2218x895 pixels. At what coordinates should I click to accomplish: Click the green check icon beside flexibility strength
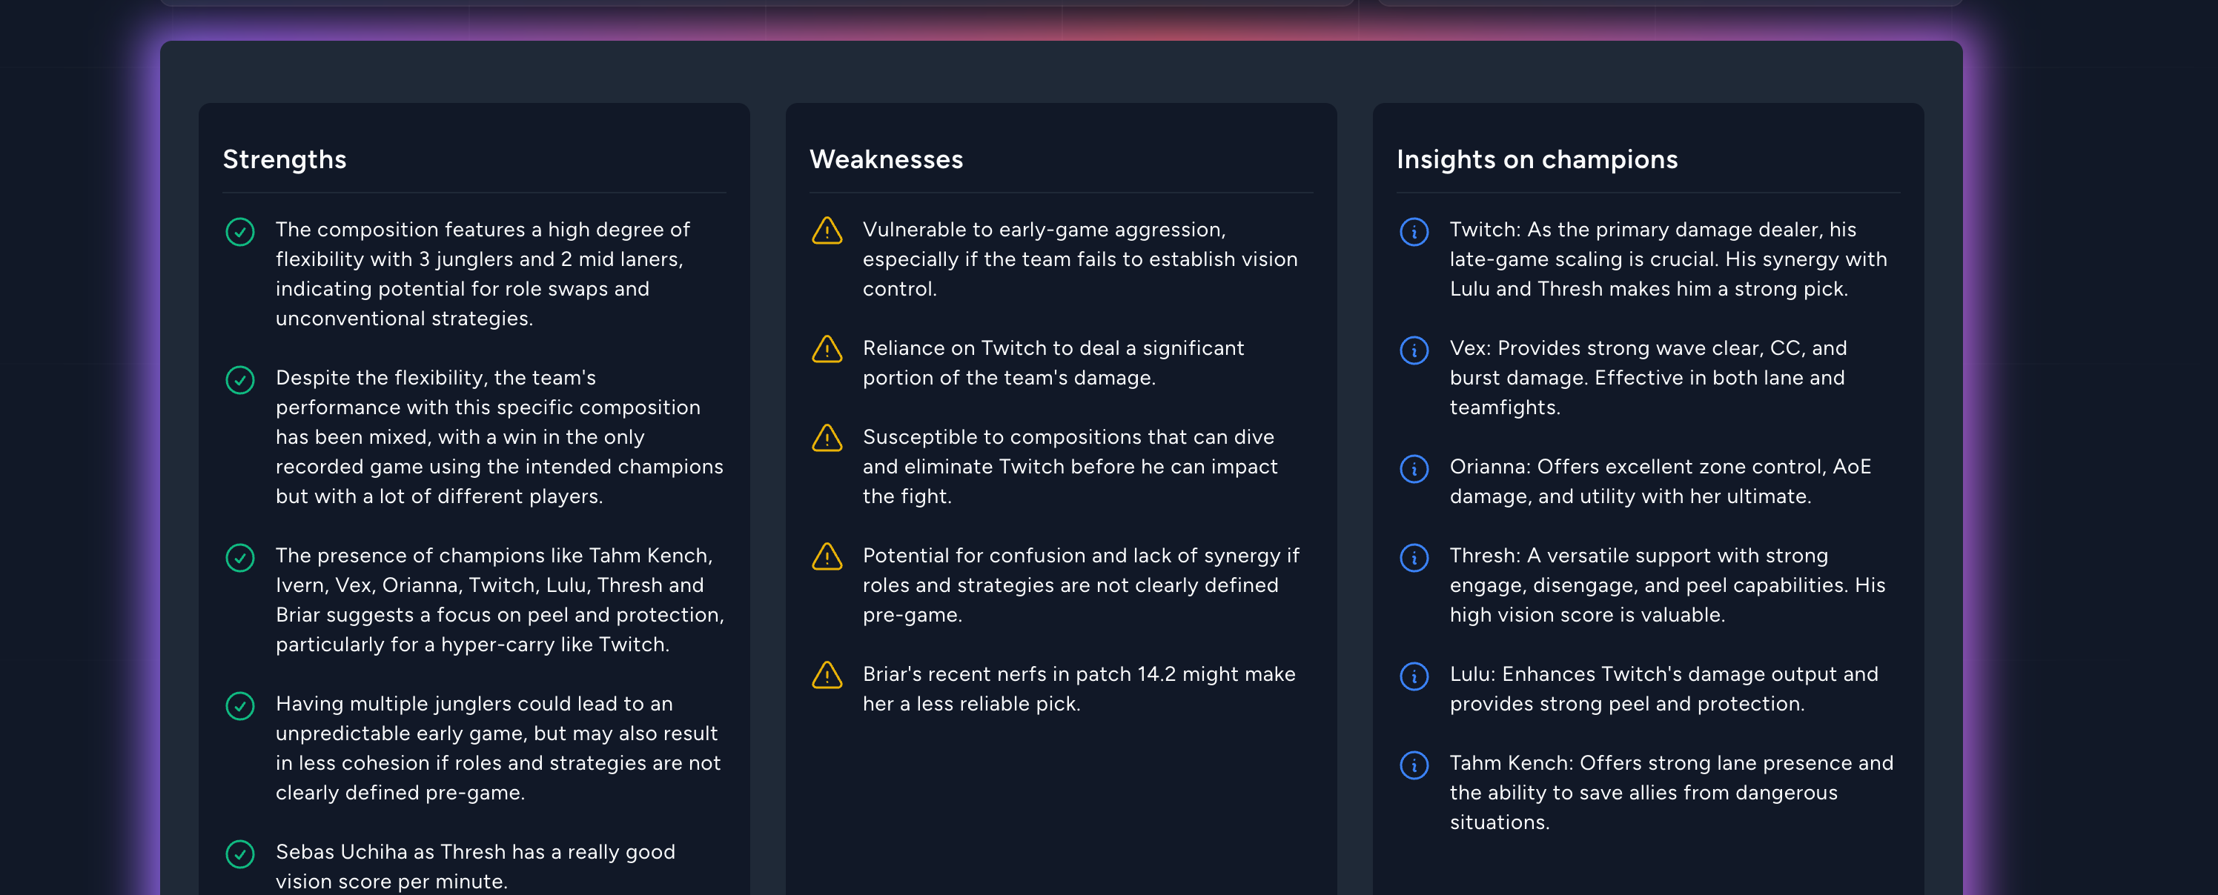pyautogui.click(x=239, y=231)
